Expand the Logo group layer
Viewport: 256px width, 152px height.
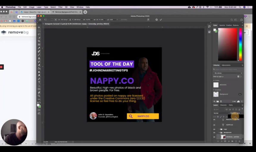point(219,129)
